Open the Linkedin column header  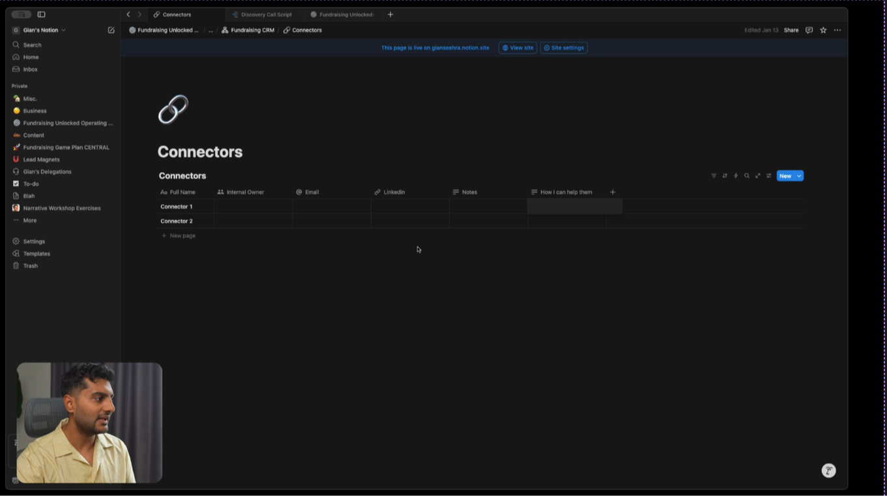point(410,192)
